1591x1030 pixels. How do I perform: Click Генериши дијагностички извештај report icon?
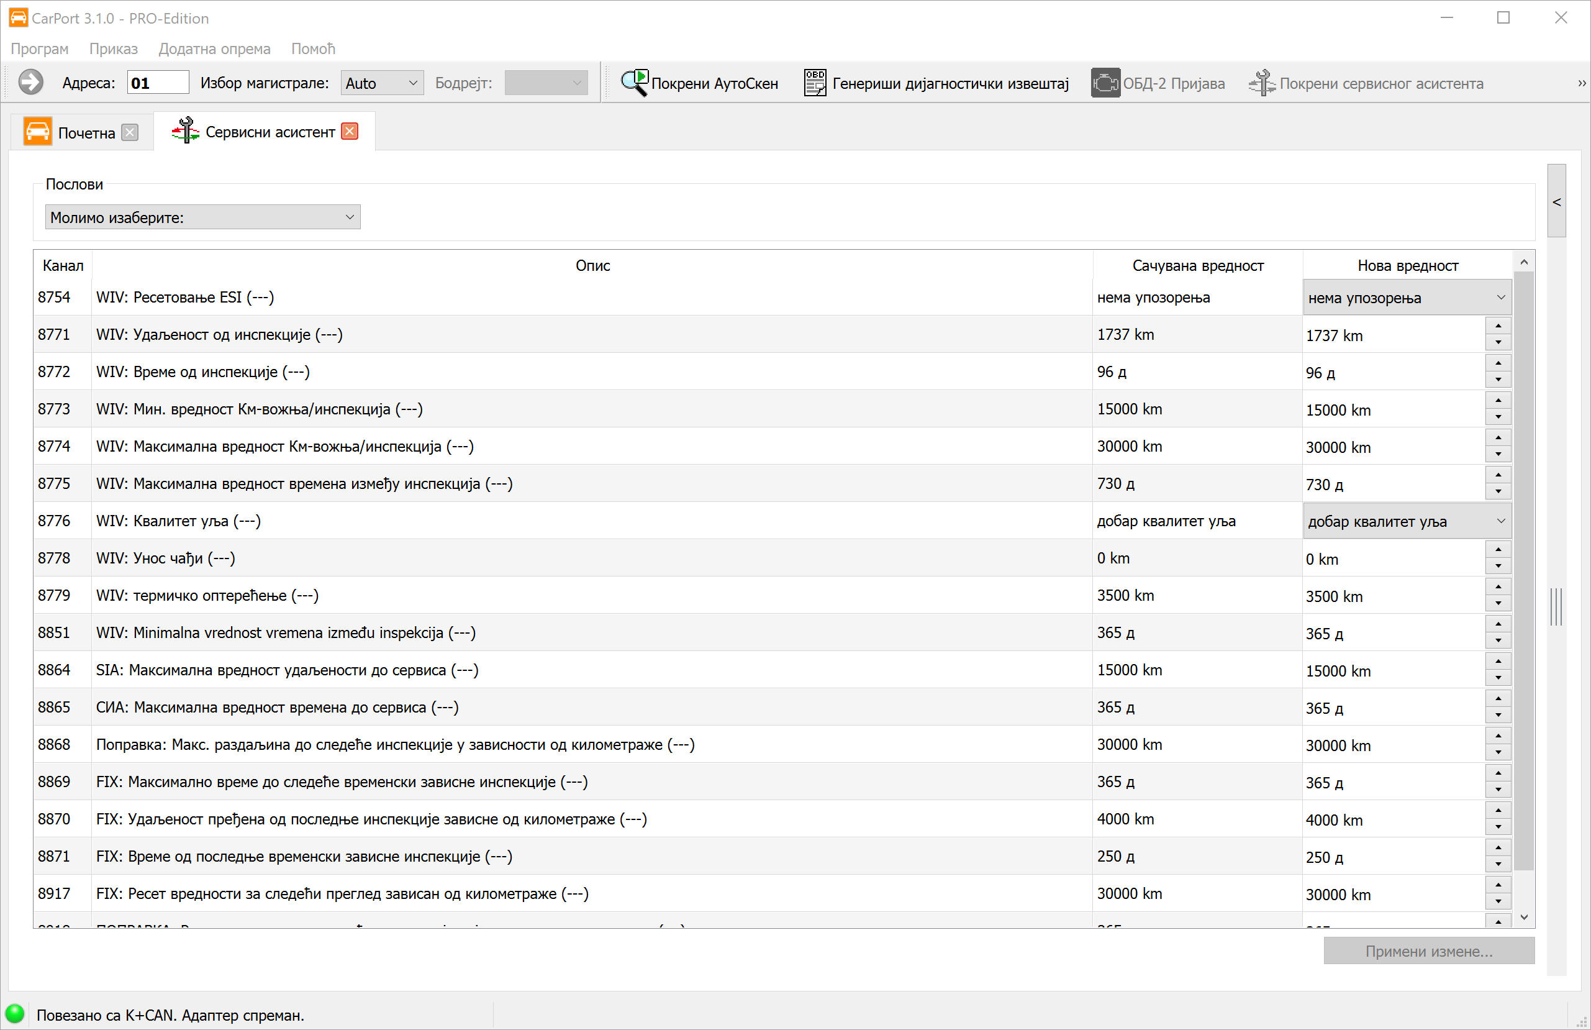[x=814, y=83]
